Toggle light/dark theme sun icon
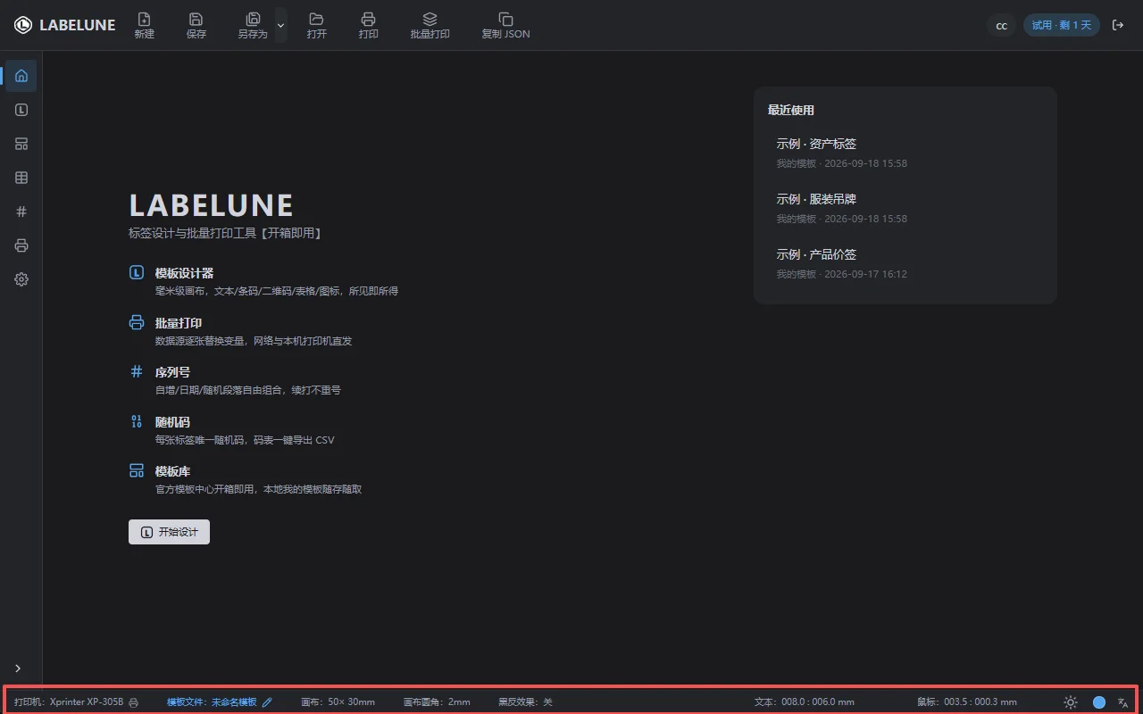 click(x=1071, y=702)
